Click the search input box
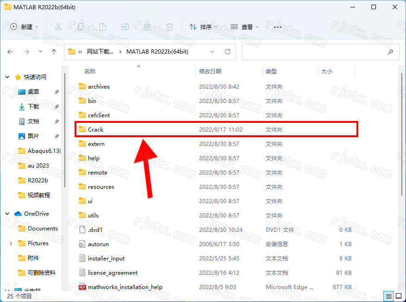 pos(315,52)
